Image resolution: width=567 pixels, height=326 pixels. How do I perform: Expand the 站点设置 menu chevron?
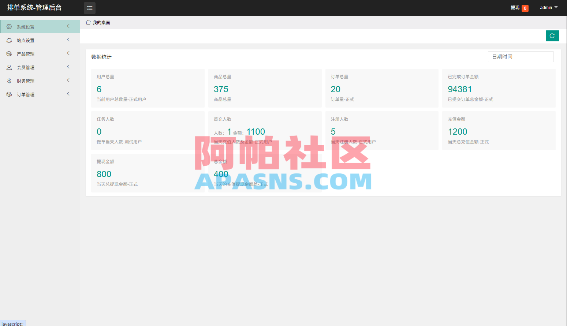click(x=68, y=40)
